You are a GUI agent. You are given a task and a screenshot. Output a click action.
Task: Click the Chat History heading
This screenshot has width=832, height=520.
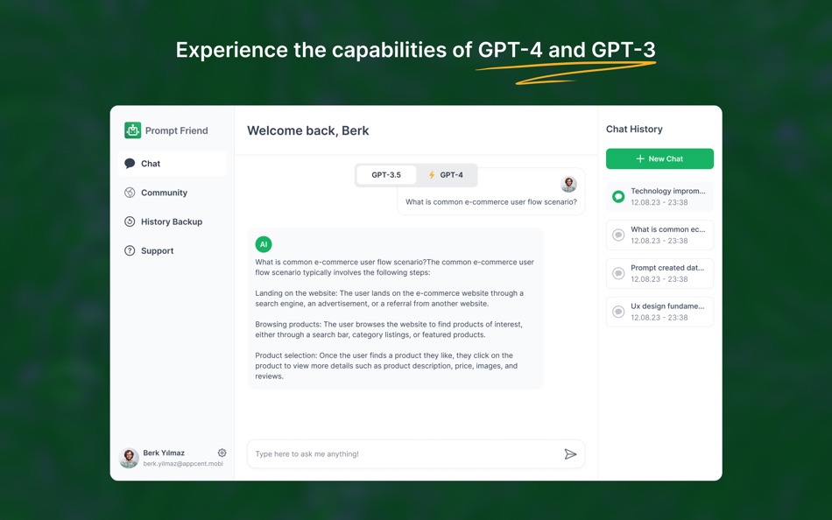pyautogui.click(x=634, y=129)
